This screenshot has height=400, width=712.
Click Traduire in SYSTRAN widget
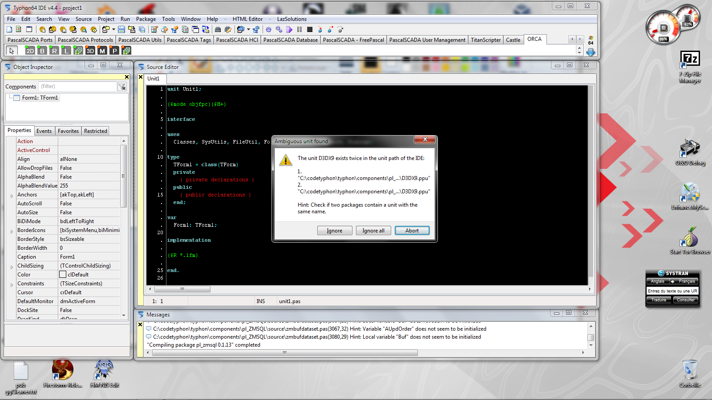coord(659,300)
